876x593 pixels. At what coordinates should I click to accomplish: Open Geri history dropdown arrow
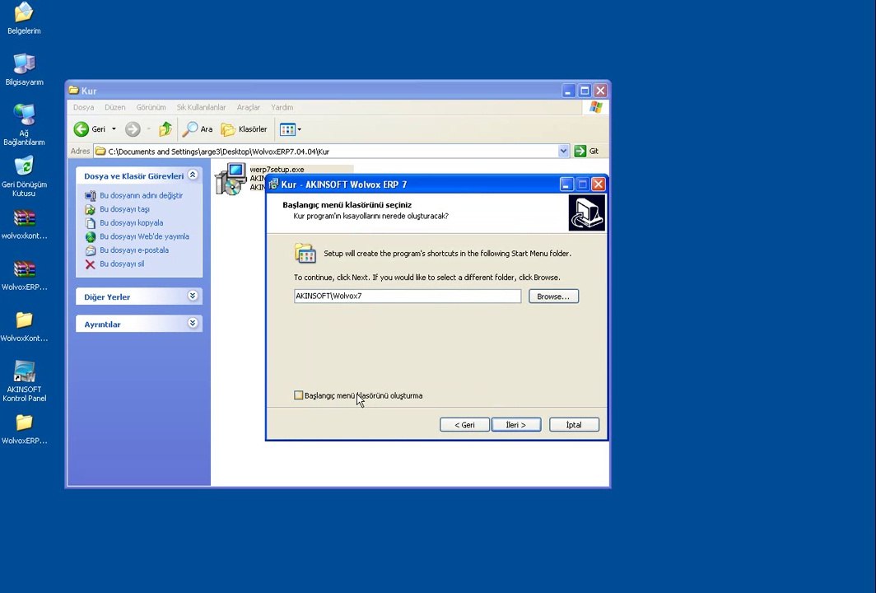114,129
